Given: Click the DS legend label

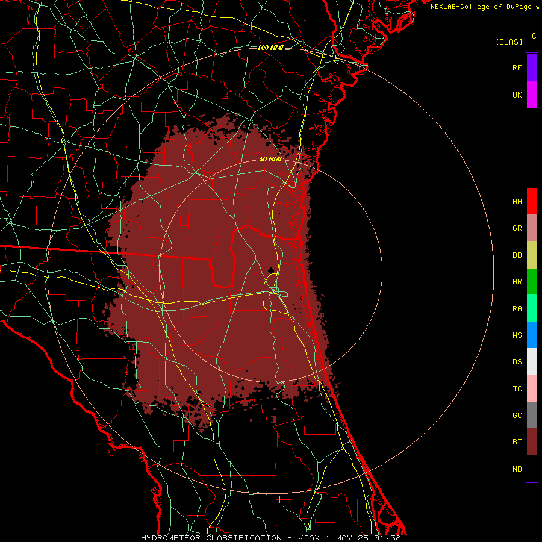Looking at the screenshot, I should tap(517, 362).
